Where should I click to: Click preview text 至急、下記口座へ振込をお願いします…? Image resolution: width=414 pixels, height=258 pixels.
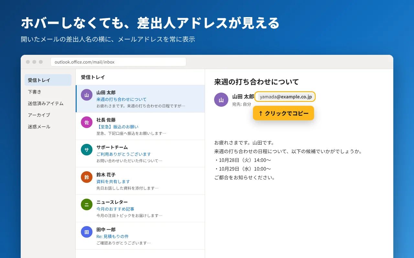coord(131,133)
